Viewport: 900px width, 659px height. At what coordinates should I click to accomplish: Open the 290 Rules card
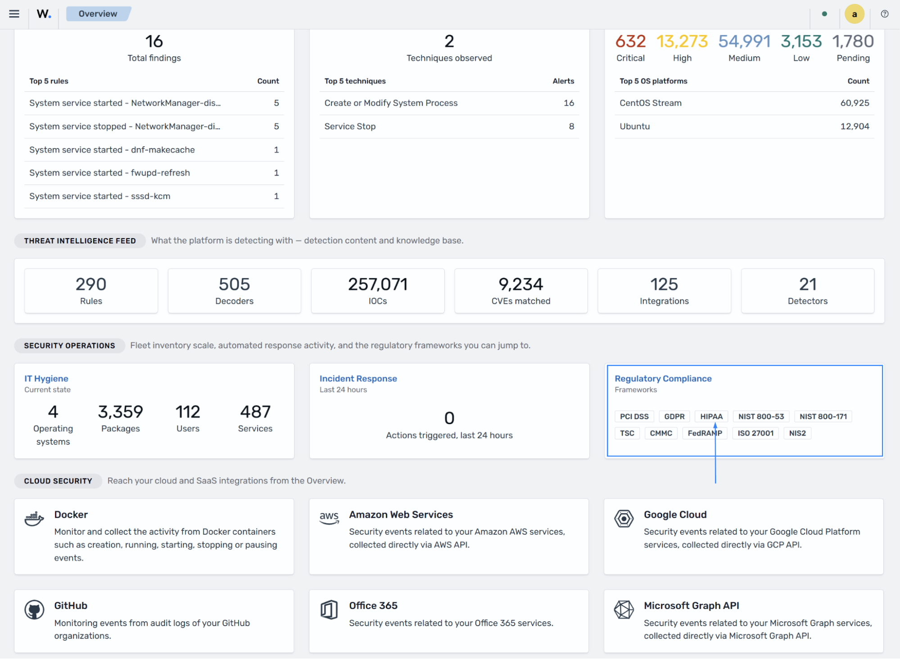pyautogui.click(x=91, y=291)
